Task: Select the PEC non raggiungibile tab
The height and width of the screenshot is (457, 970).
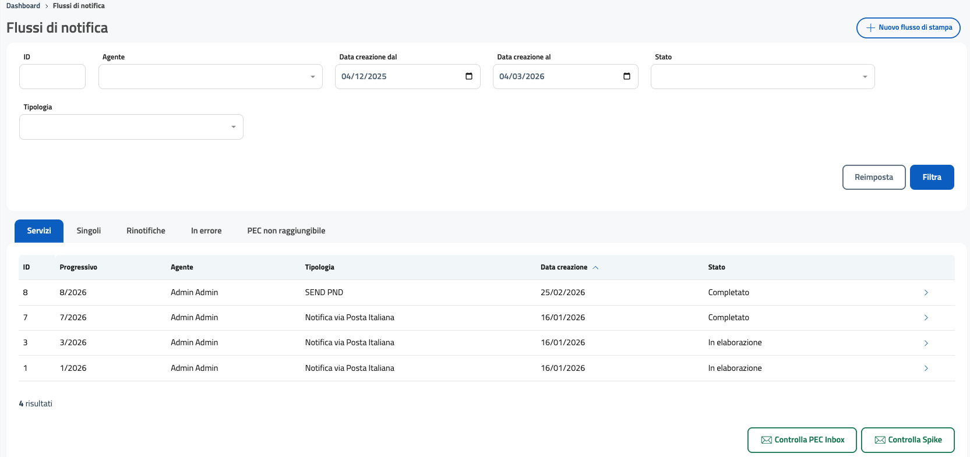Action: tap(286, 231)
